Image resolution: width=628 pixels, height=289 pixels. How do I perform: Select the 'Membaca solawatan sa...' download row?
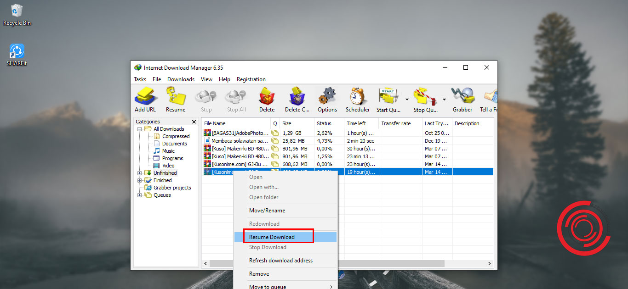click(348, 141)
